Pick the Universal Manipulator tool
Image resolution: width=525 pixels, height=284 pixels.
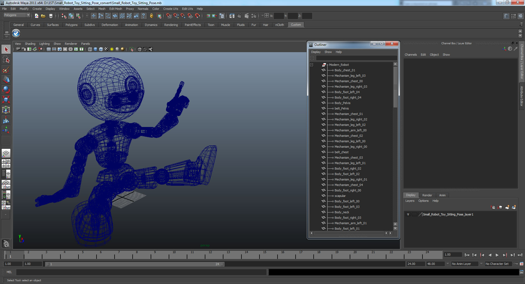point(6,110)
